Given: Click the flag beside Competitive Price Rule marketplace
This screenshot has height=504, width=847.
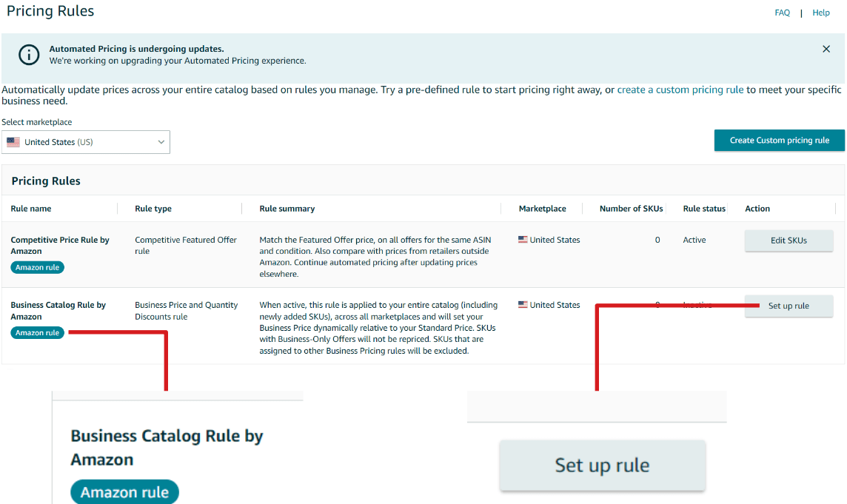Looking at the screenshot, I should [x=523, y=239].
